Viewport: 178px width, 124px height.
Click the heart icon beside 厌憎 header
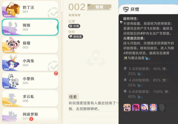click(126, 9)
